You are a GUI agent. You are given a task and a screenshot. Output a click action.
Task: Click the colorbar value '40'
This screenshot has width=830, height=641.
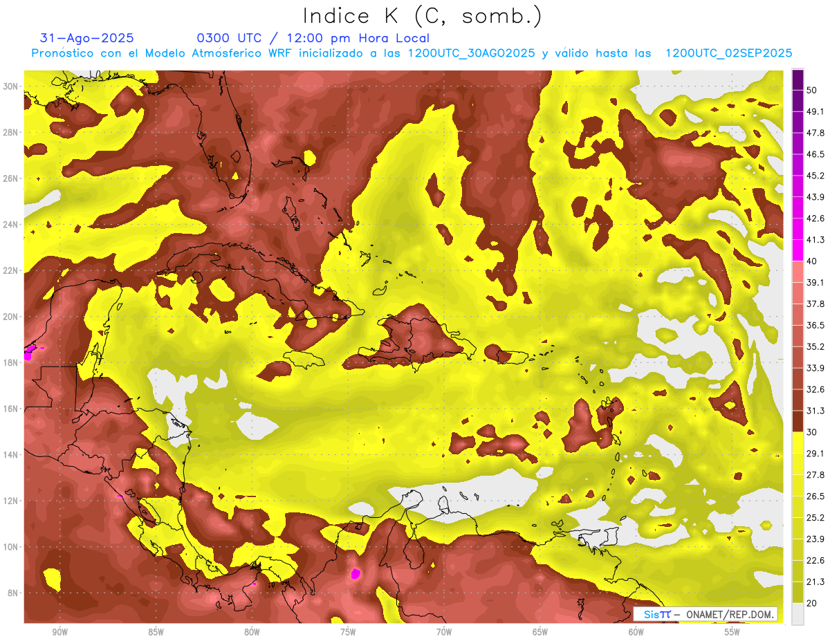tap(813, 261)
